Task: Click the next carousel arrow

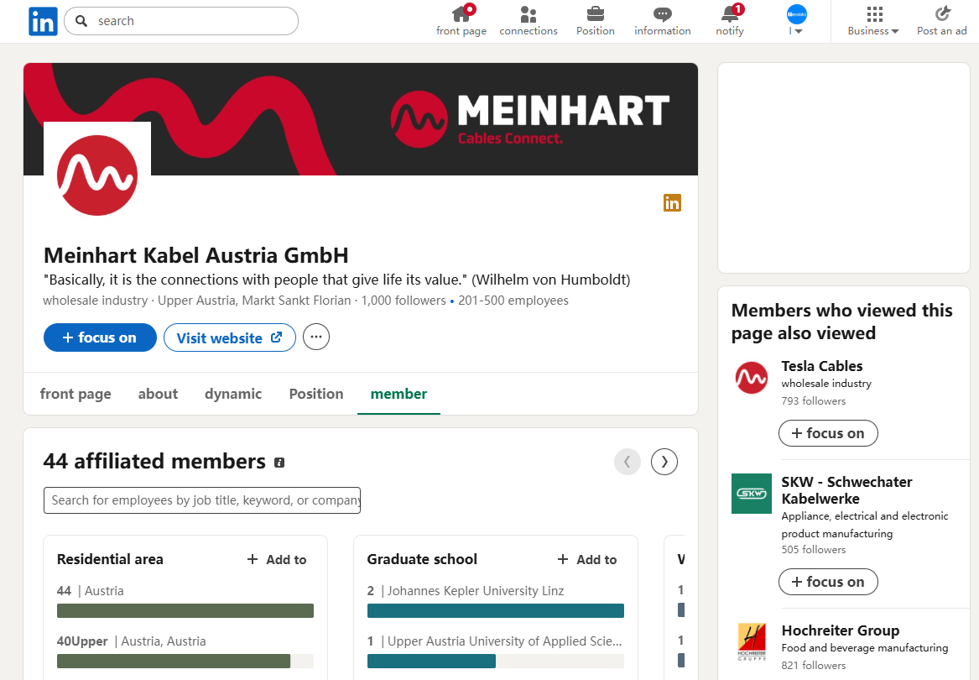Action: [x=664, y=462]
